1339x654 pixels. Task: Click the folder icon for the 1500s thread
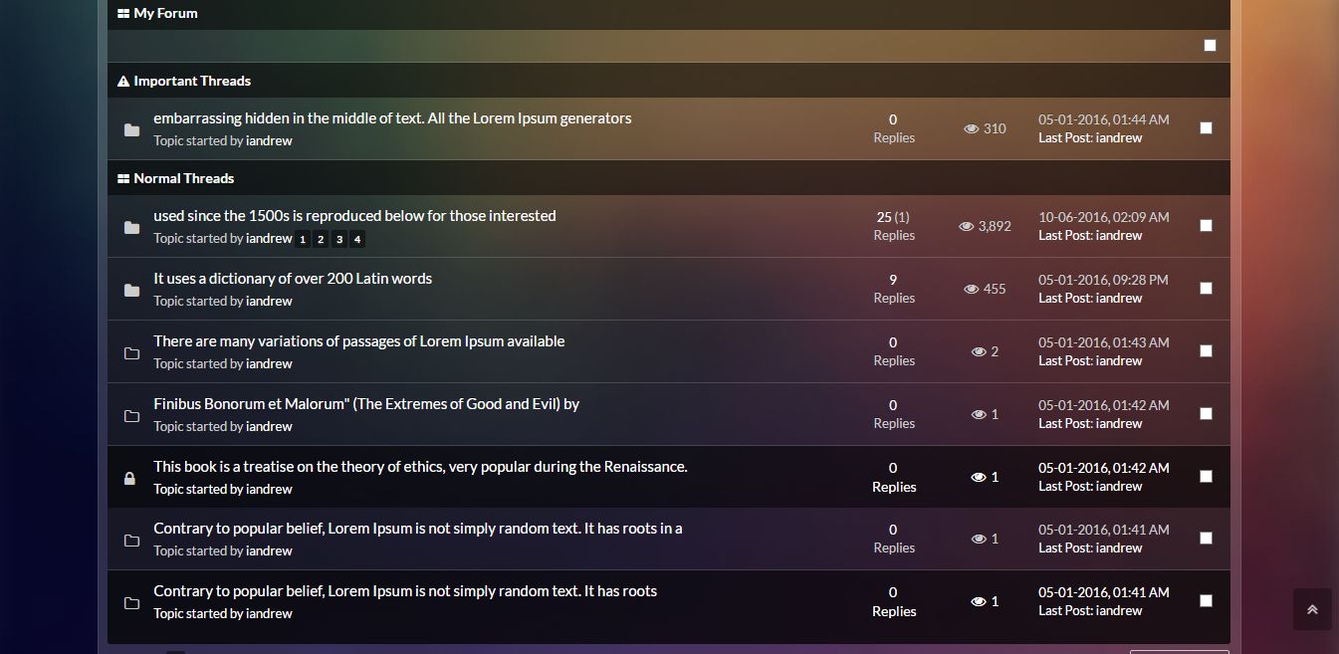[x=131, y=228]
